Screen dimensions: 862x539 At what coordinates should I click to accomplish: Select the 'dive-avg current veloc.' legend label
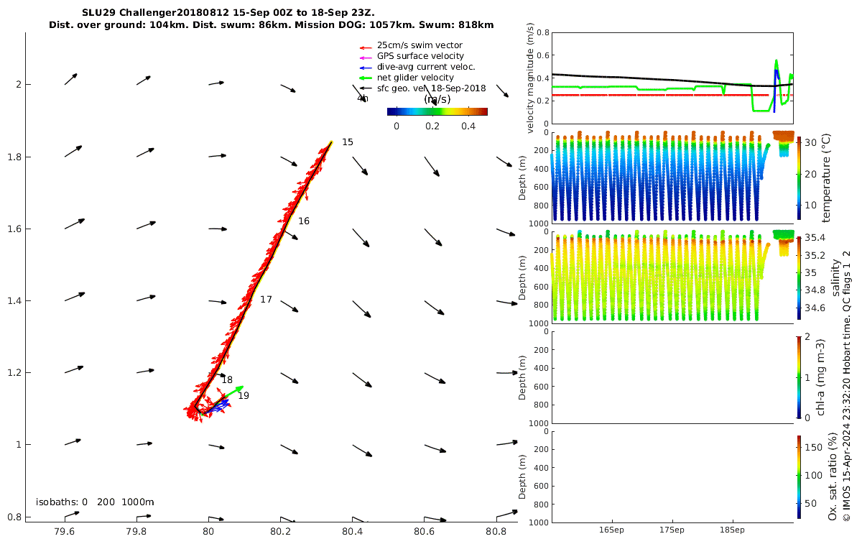[426, 67]
